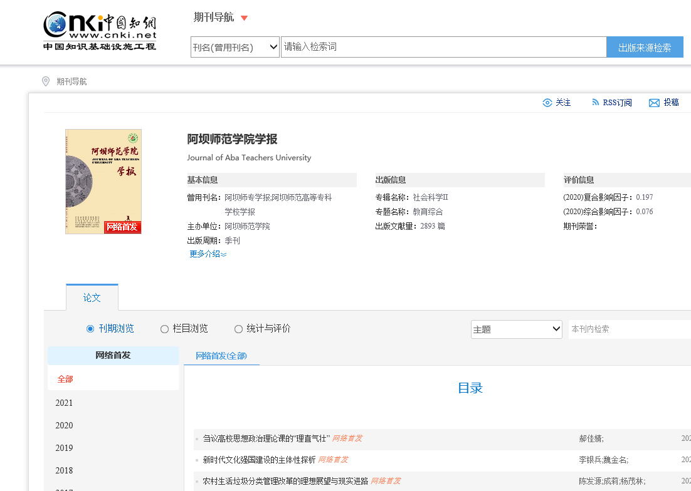
Task: Open article 新时代文化强国建设的主体性探析
Action: pos(259,460)
